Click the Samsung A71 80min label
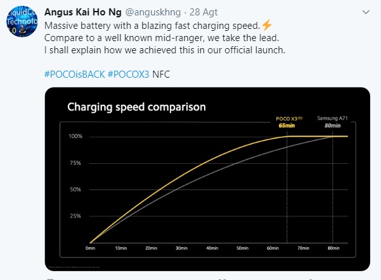The width and height of the screenshot is (381, 280). [332, 122]
